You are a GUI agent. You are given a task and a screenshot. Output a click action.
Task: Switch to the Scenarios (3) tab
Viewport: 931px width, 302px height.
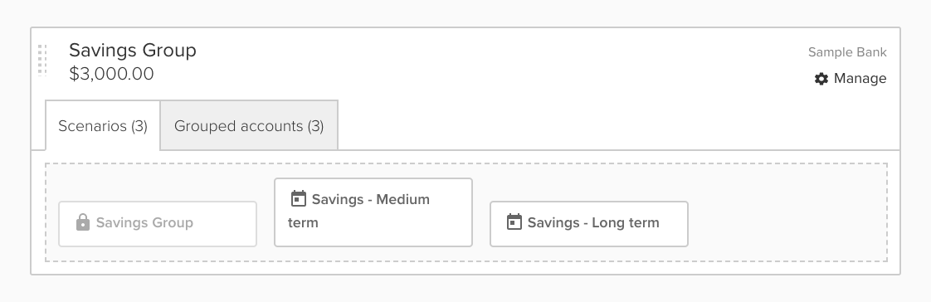pyautogui.click(x=103, y=126)
